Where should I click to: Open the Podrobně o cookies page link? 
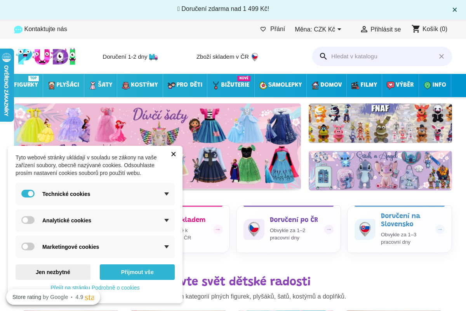point(95,288)
